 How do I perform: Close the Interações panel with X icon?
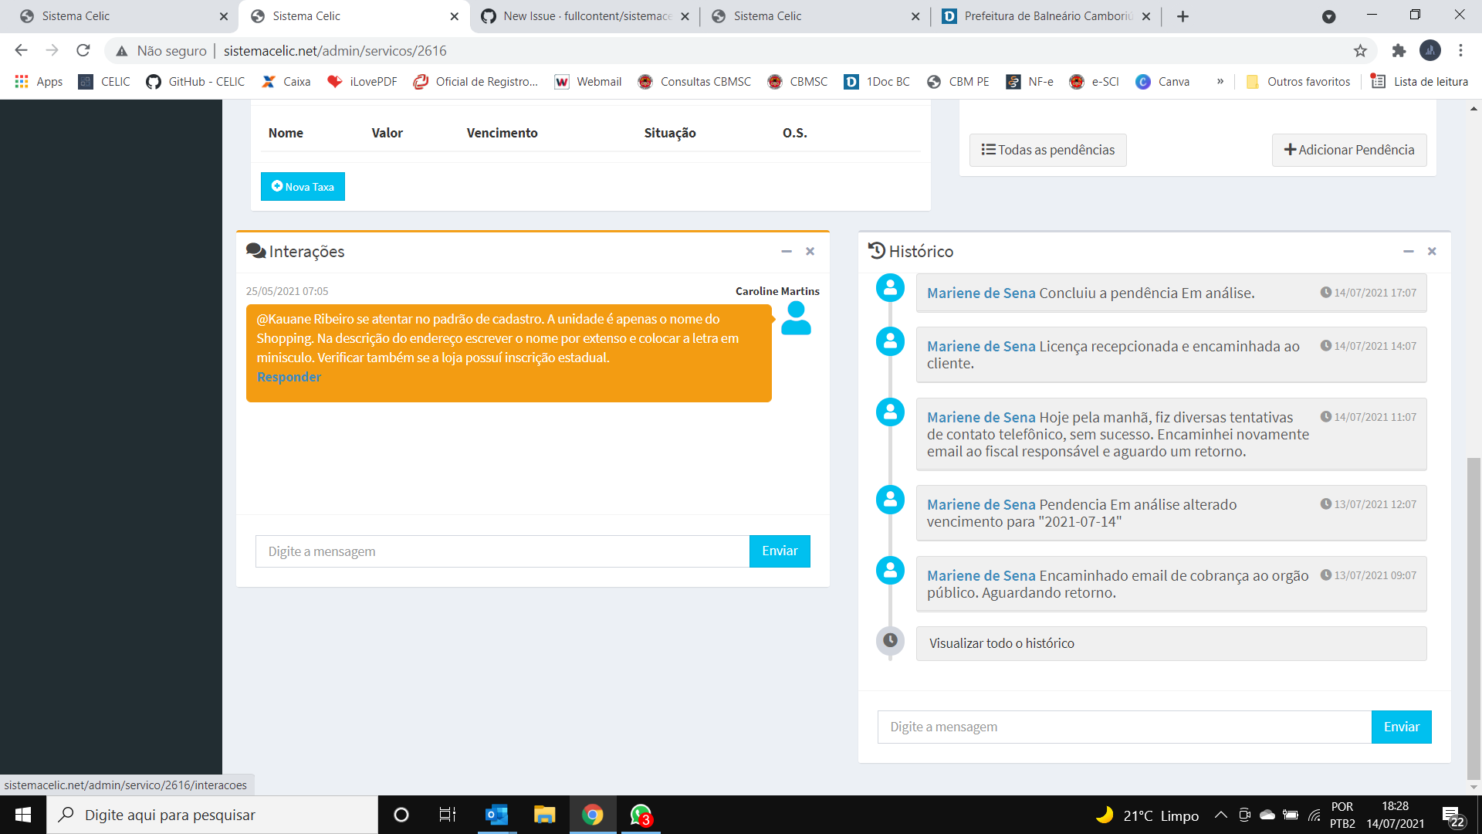pos(810,252)
